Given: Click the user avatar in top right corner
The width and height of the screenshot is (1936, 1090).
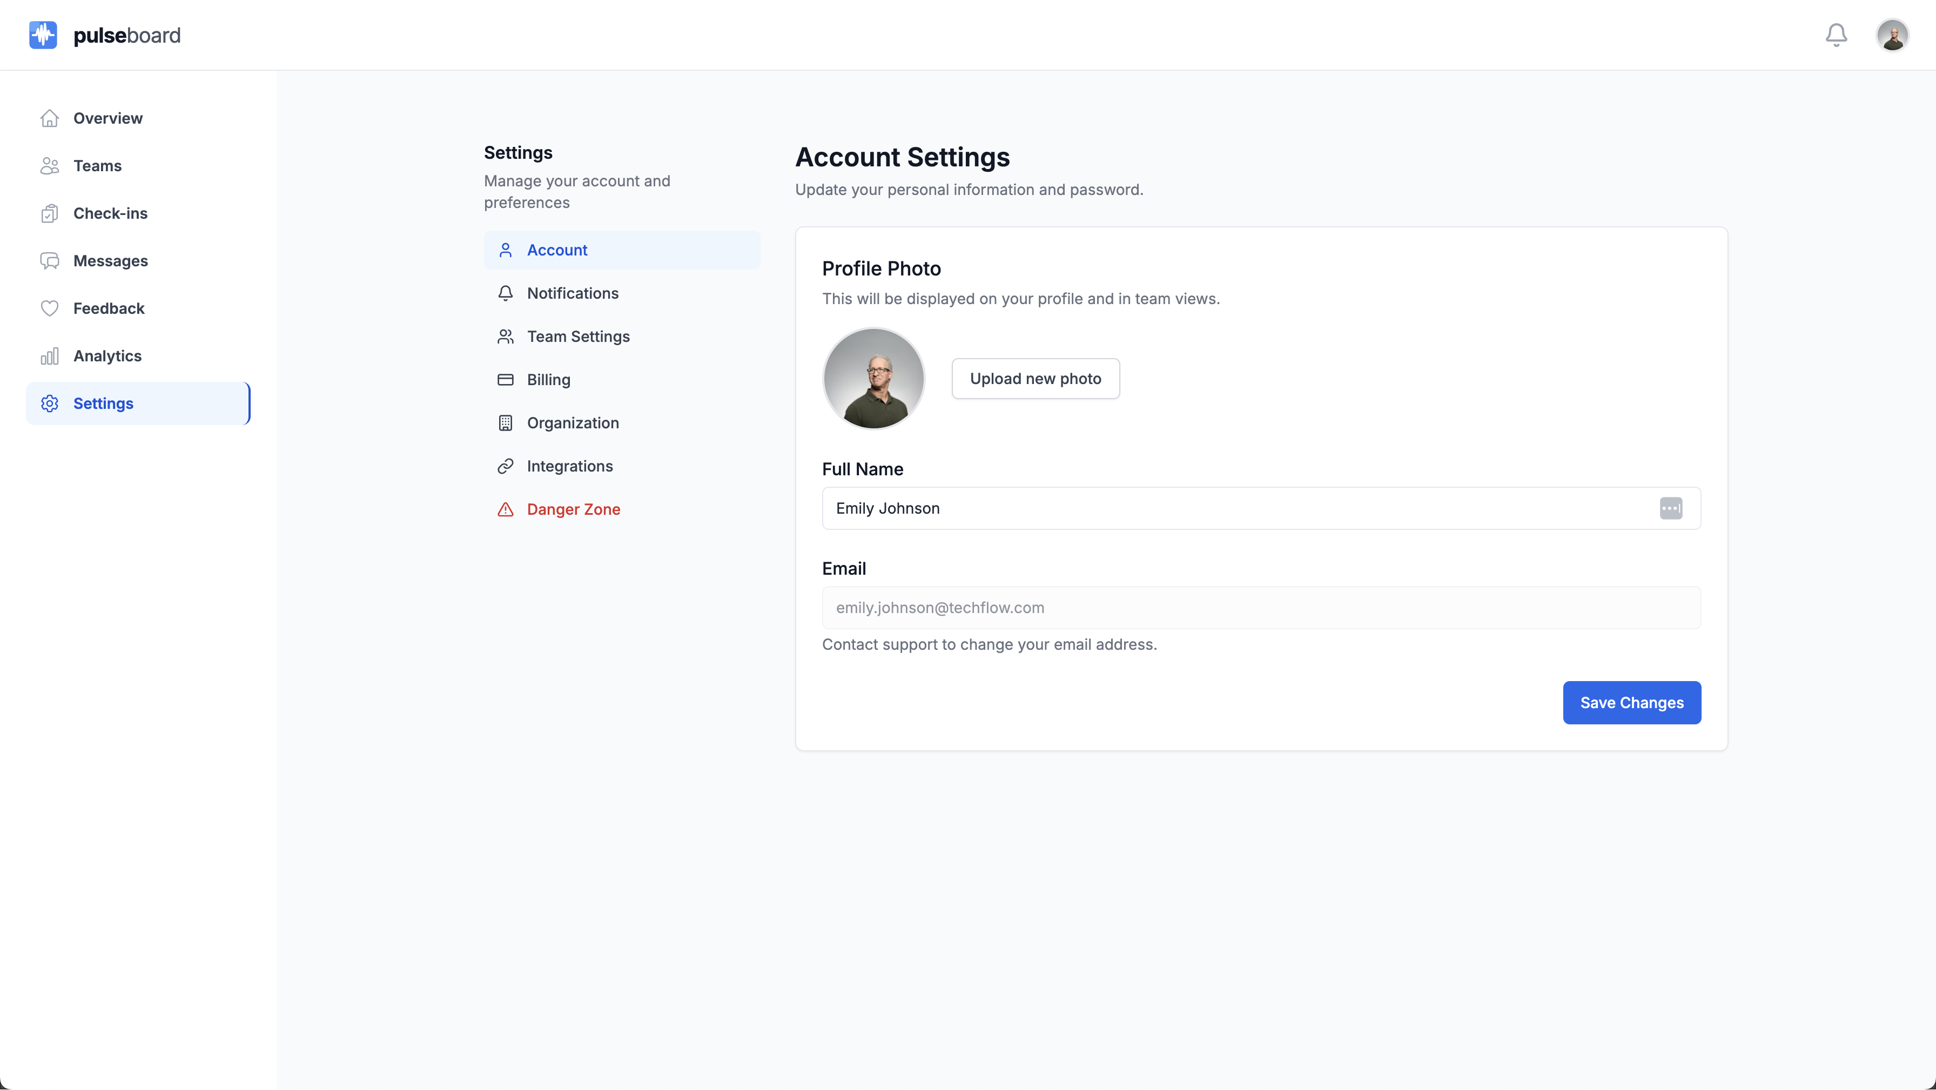Looking at the screenshot, I should [x=1893, y=35].
